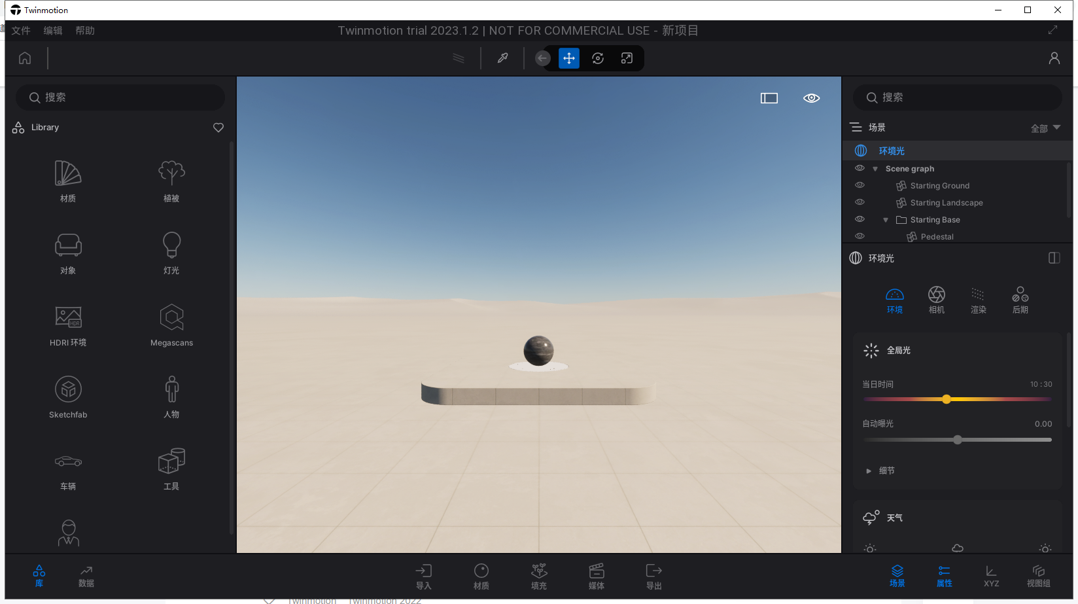Switch to the 相机 camera tab
The width and height of the screenshot is (1078, 604).
click(937, 300)
